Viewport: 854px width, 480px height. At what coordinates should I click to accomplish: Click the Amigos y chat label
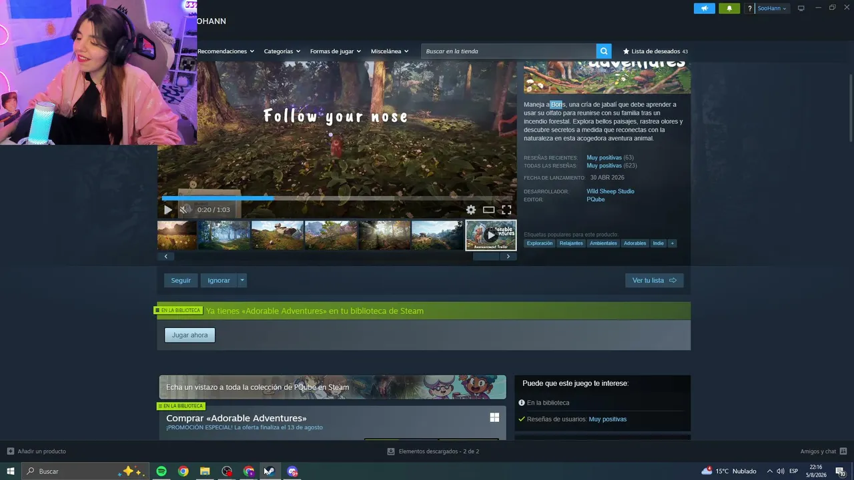(818, 451)
